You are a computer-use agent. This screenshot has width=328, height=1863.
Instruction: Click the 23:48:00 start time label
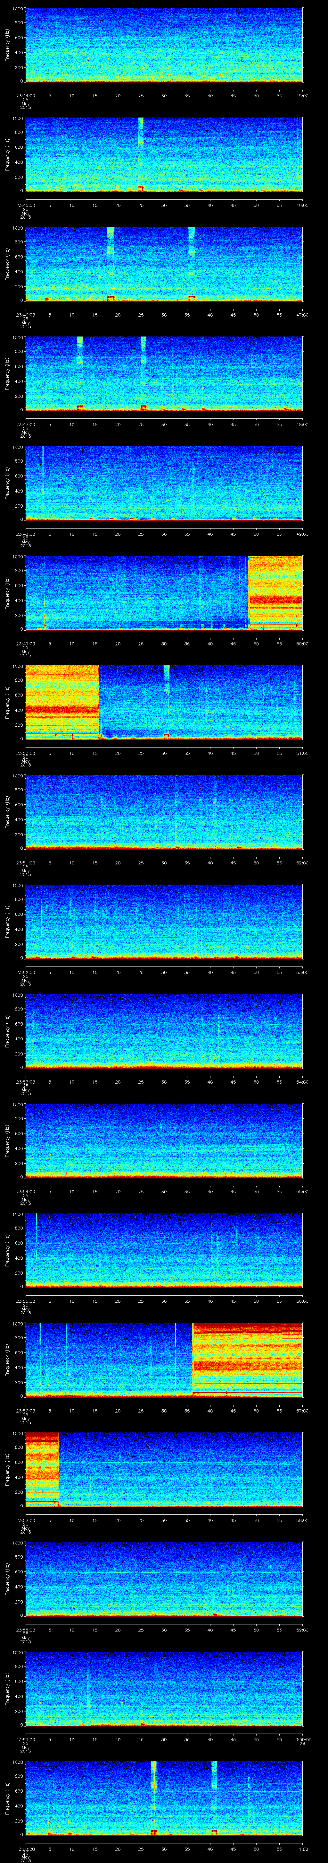tap(25, 534)
